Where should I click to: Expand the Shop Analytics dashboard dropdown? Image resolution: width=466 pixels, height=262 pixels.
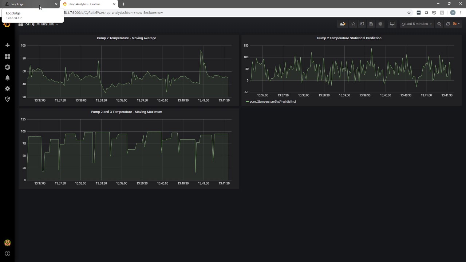coord(42,24)
